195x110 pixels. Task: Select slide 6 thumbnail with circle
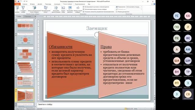(25, 39)
